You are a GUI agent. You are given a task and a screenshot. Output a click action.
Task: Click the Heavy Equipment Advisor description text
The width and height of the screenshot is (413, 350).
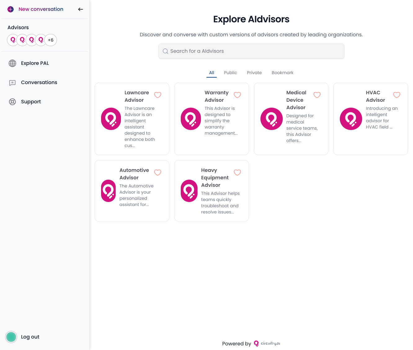click(220, 203)
